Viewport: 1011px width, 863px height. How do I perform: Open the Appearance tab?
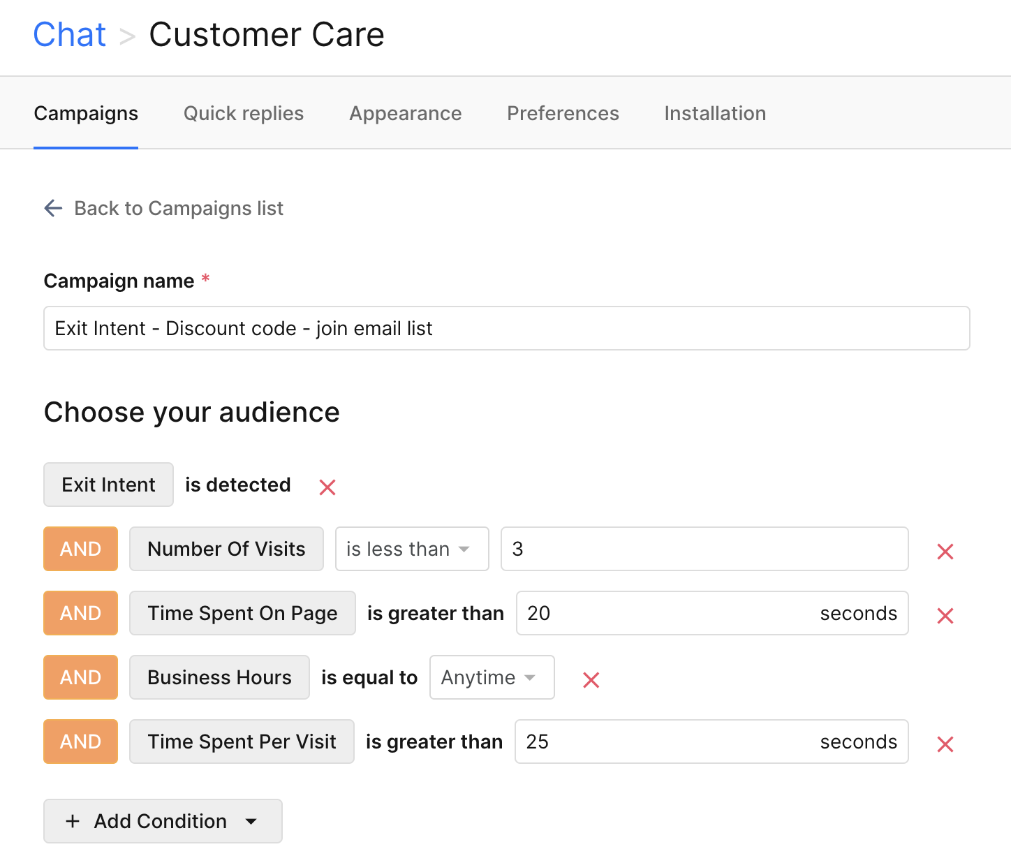(x=406, y=113)
